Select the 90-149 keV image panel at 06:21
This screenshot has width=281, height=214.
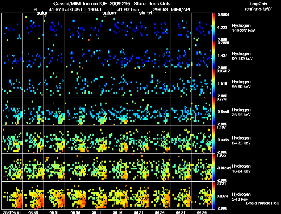[138, 55]
